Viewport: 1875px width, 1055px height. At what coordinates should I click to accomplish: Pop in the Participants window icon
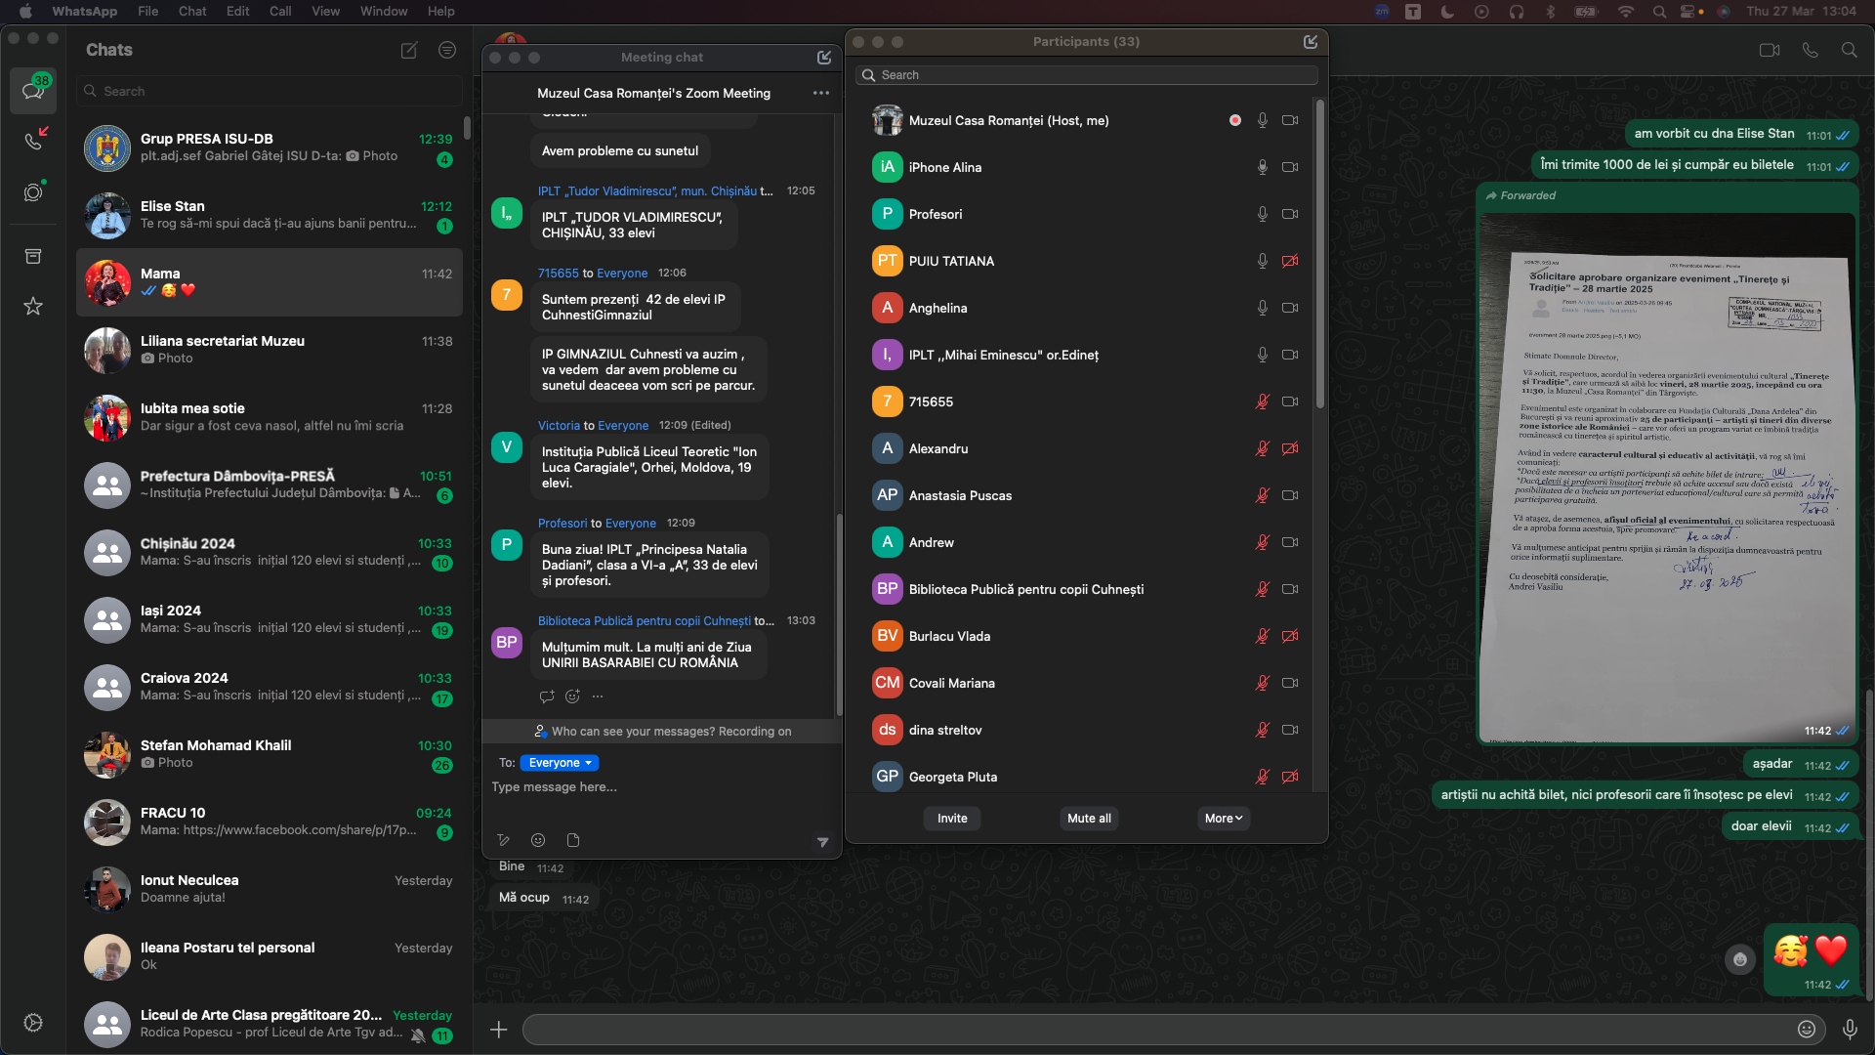(x=1311, y=42)
